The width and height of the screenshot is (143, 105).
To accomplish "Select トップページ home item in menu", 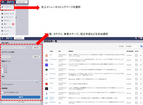I will [7, 7].
